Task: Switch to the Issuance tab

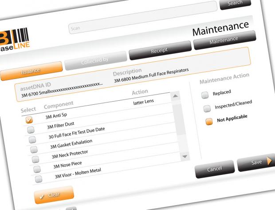Action: tap(31, 71)
